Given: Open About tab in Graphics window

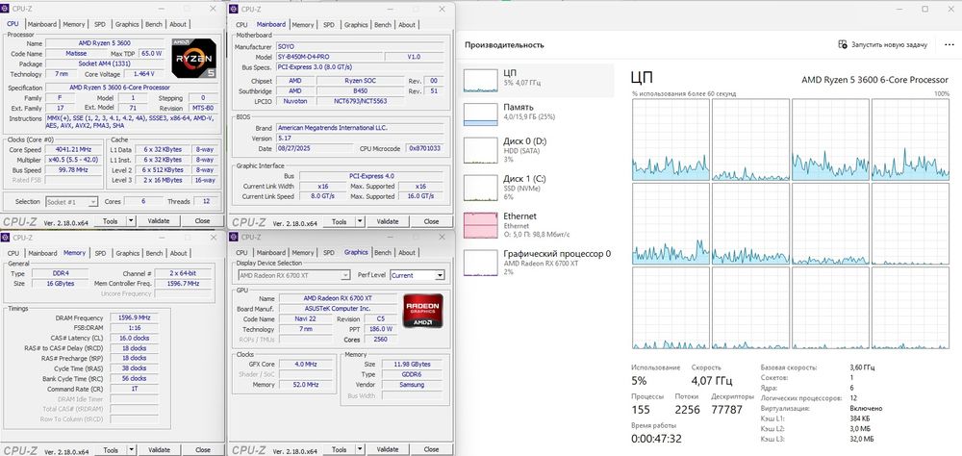Looking at the screenshot, I should [x=407, y=252].
